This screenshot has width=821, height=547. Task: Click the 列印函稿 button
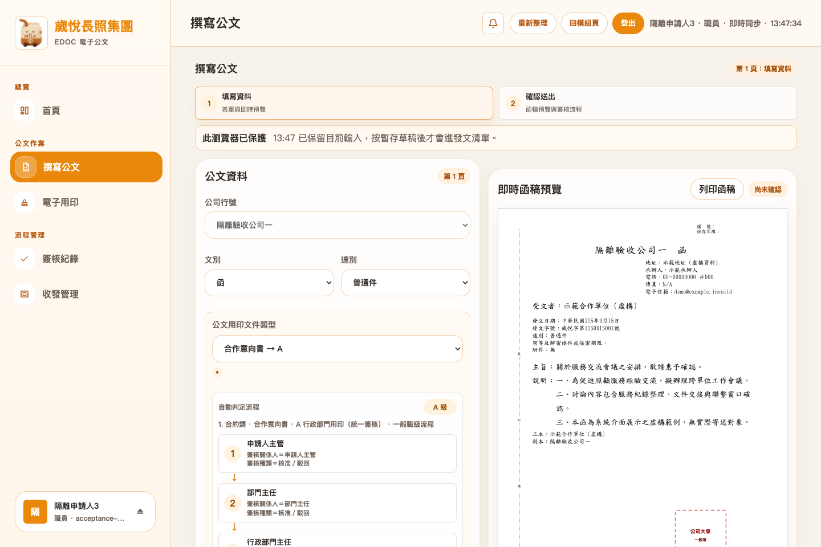tap(717, 189)
